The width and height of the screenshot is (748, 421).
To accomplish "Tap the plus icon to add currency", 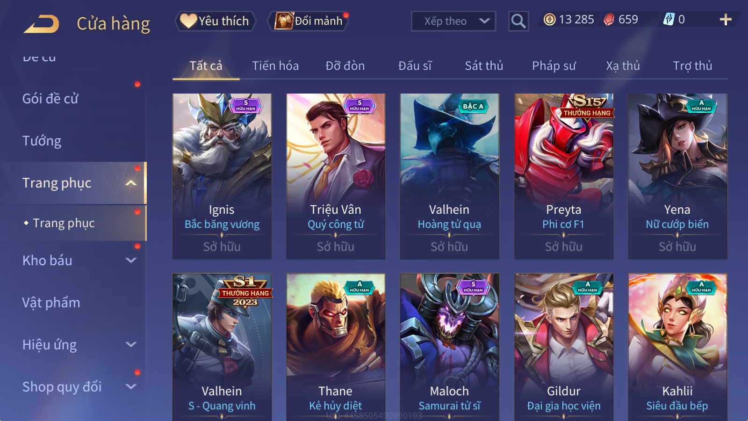I will coord(725,20).
